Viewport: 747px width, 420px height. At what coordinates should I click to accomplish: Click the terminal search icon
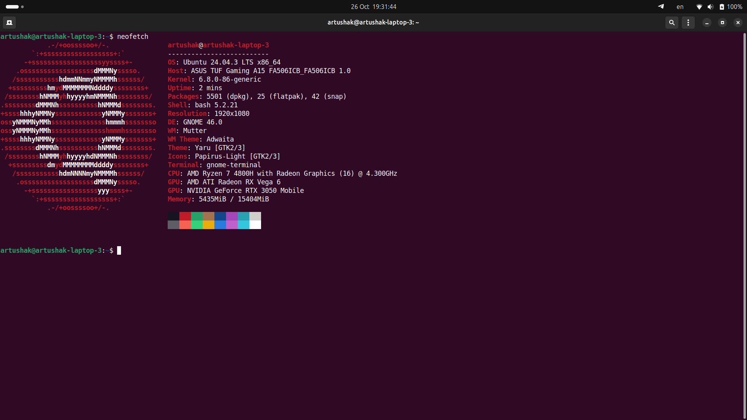[x=672, y=23]
